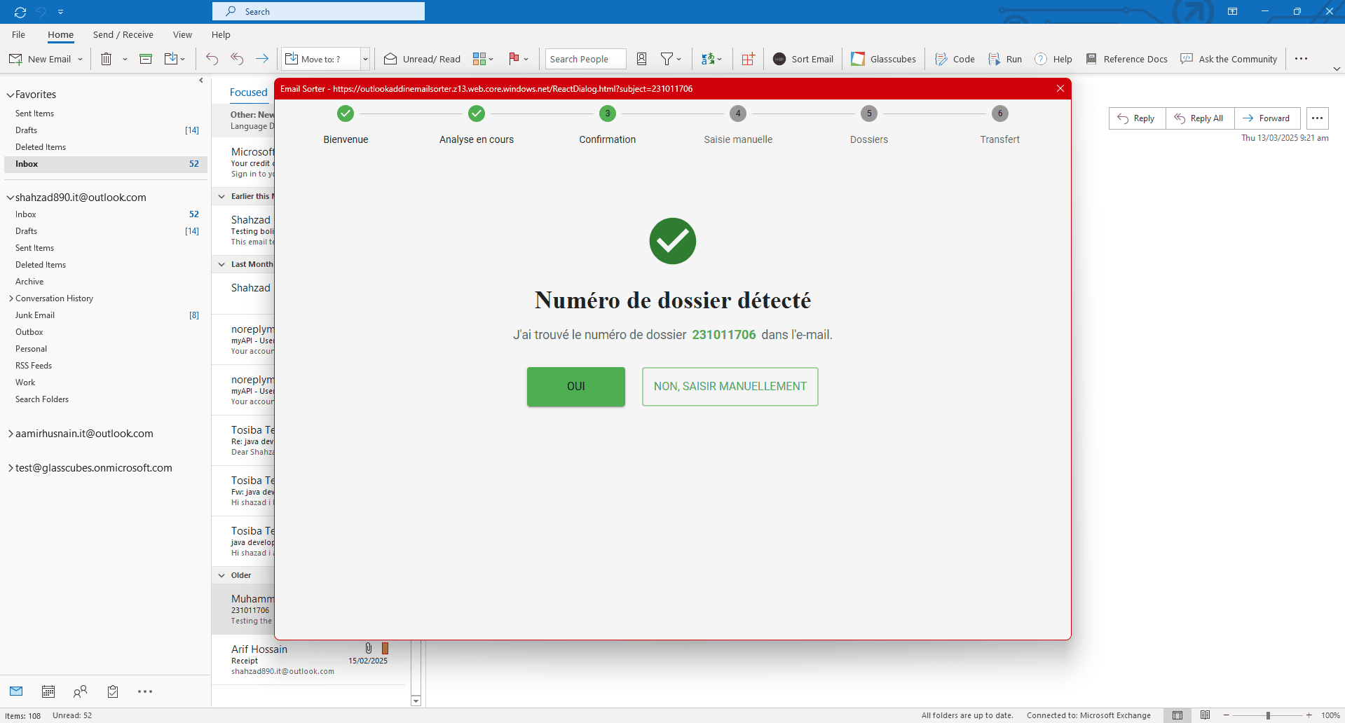Click the New Email button

(x=41, y=59)
